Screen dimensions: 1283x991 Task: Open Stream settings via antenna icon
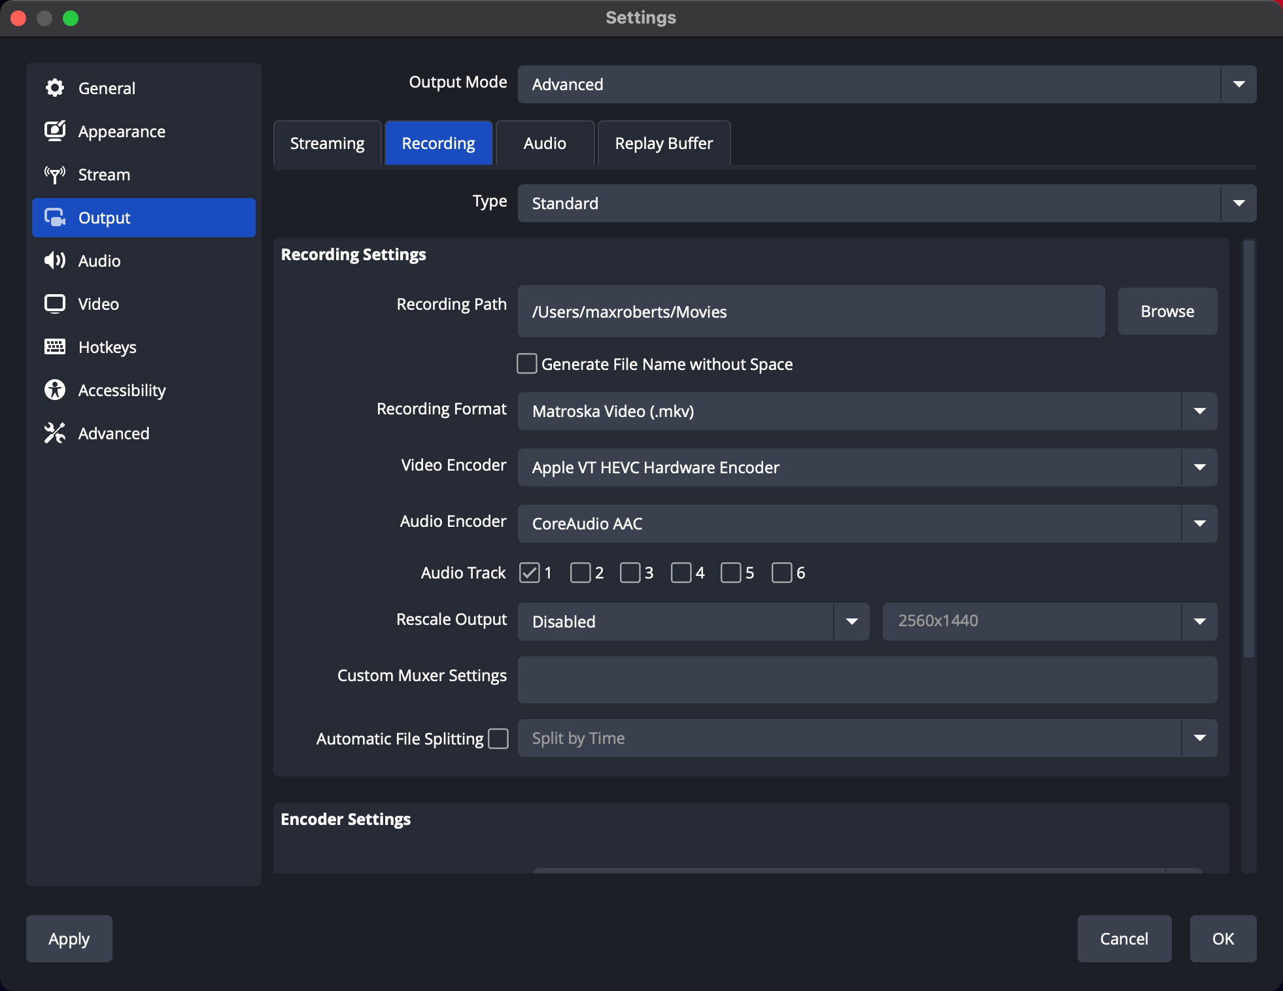tap(56, 175)
